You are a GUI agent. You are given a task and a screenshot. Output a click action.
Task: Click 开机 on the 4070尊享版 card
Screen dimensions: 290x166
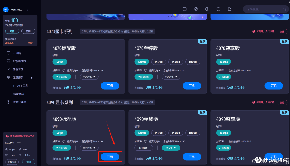point(274,86)
